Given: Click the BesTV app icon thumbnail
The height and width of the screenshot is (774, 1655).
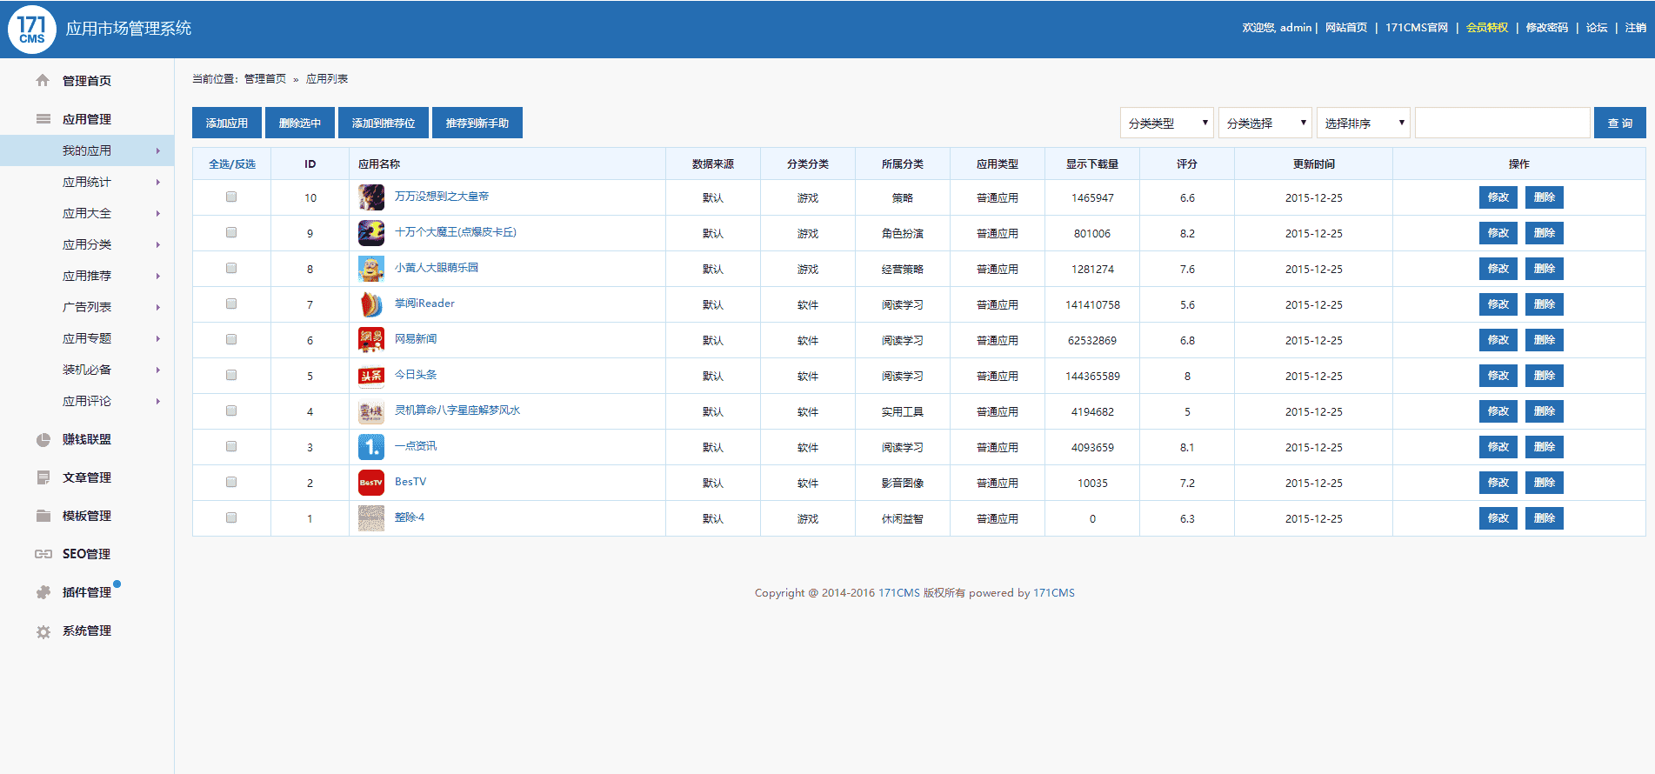Looking at the screenshot, I should coord(371,483).
